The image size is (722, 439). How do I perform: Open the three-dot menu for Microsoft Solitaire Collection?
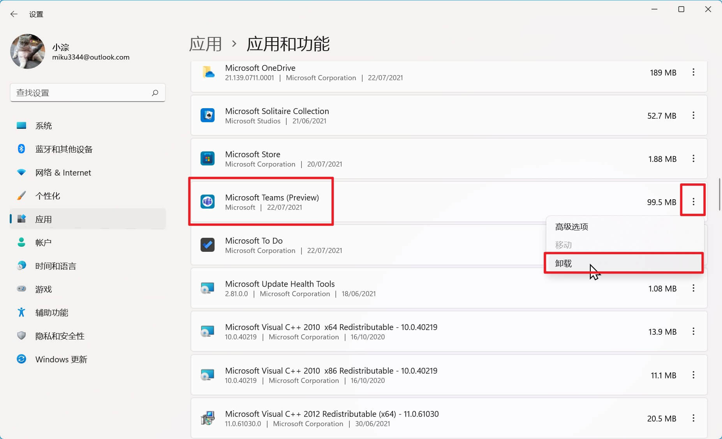[x=694, y=115]
